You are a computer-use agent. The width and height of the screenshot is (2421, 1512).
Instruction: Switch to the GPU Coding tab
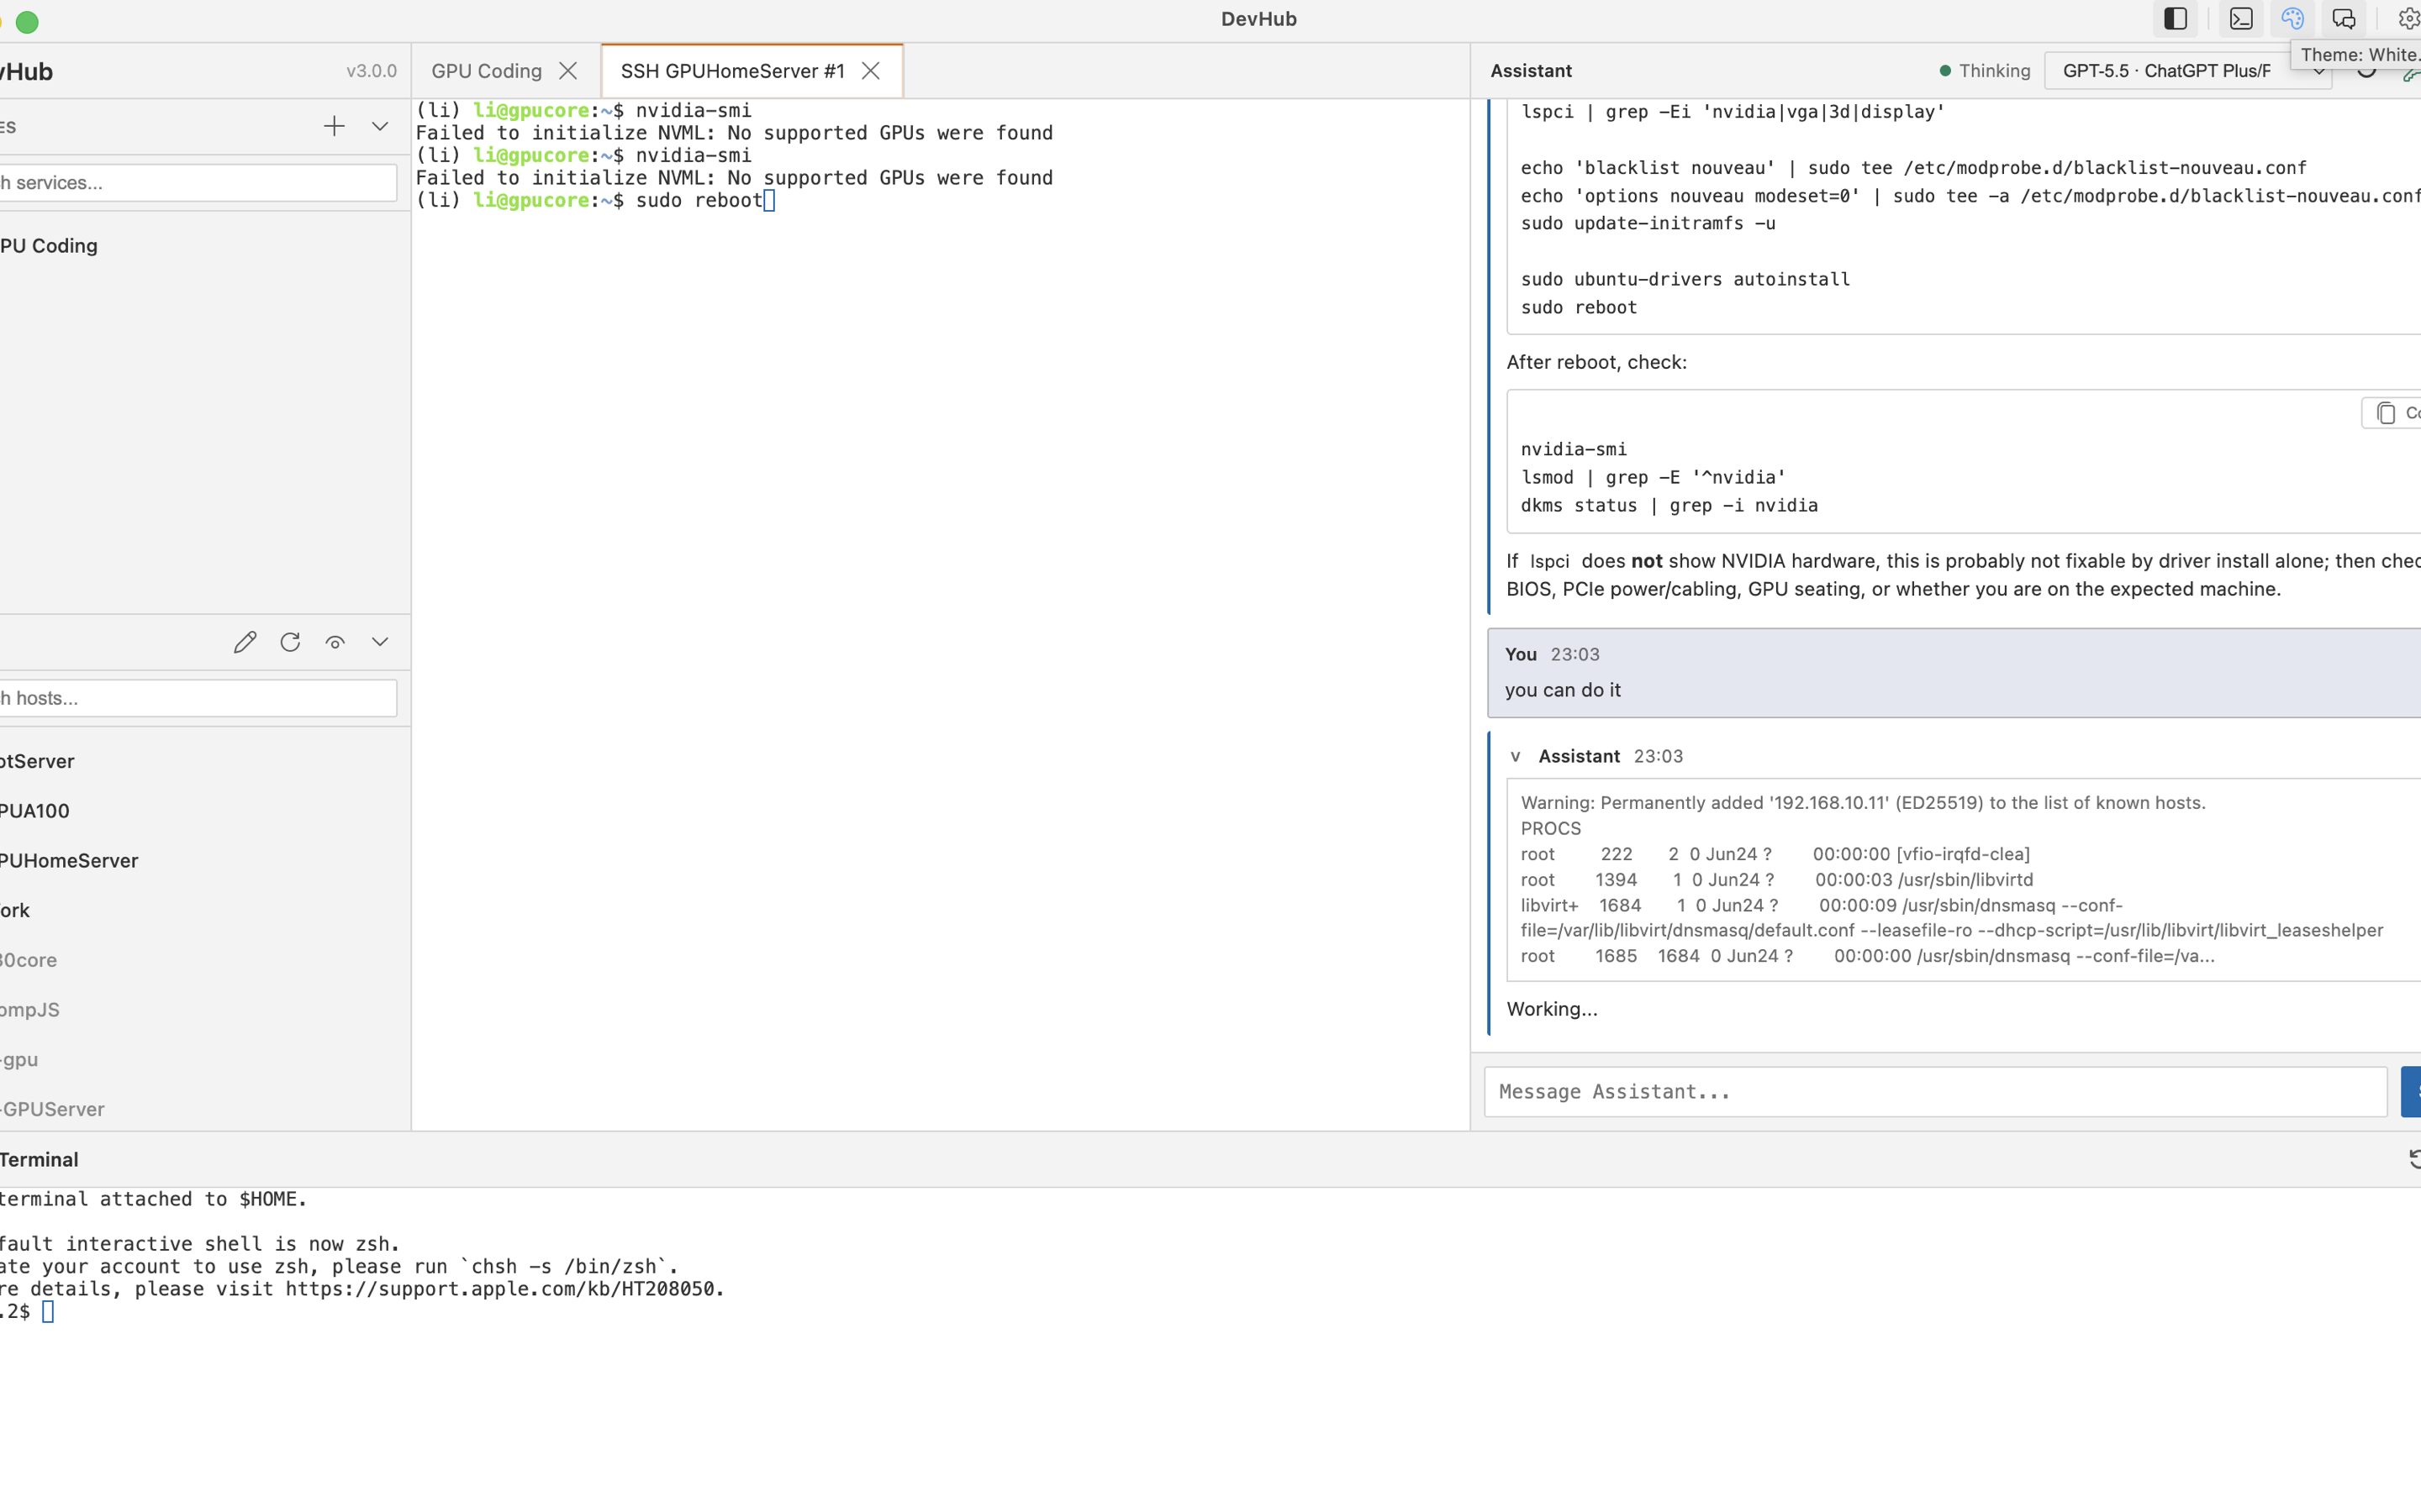(x=486, y=71)
